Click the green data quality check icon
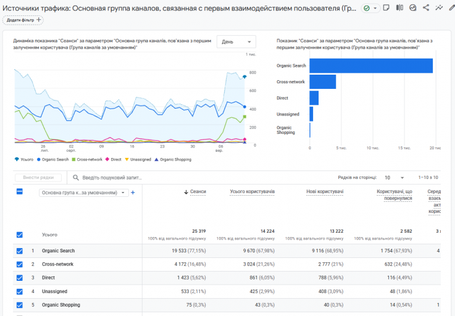The image size is (455, 316). click(367, 8)
